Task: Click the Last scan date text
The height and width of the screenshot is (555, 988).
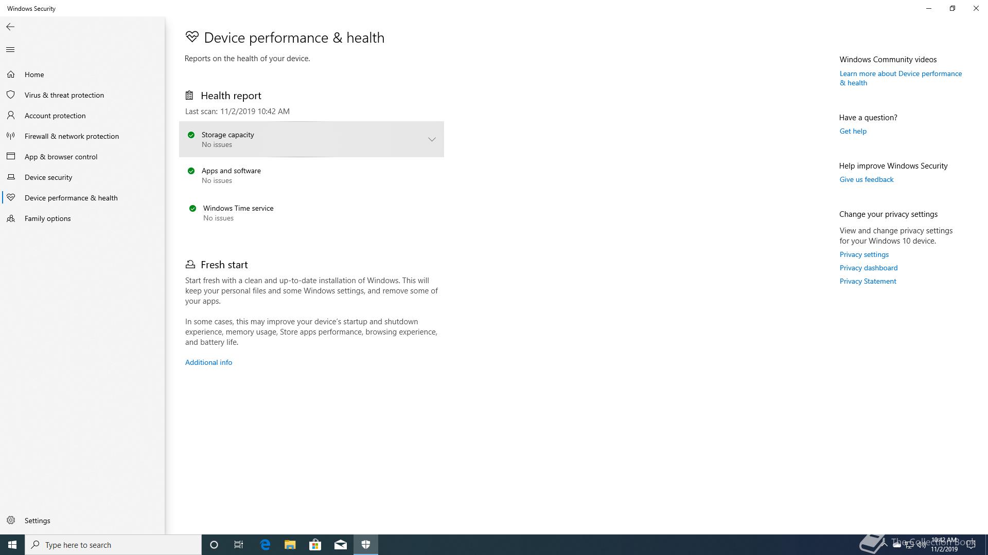Action: coord(237,112)
